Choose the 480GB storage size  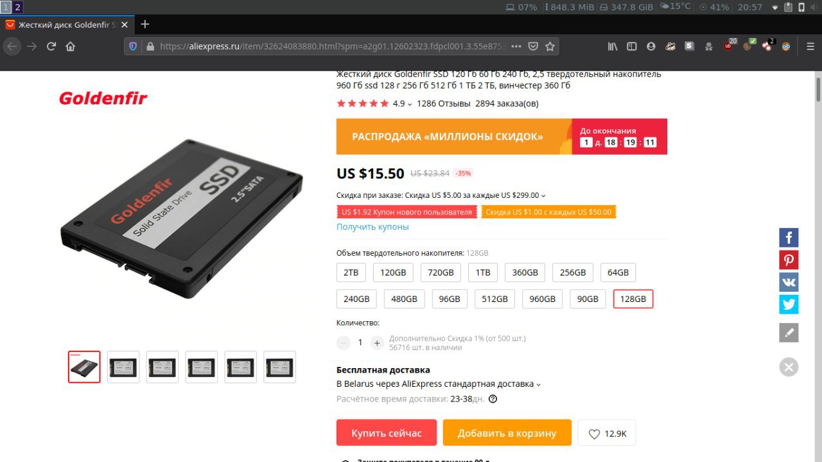tap(404, 299)
